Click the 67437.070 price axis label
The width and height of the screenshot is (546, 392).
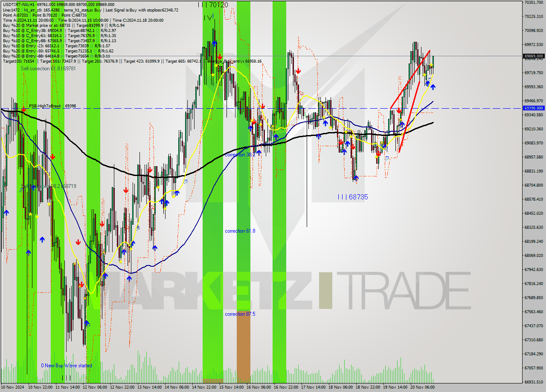534,326
